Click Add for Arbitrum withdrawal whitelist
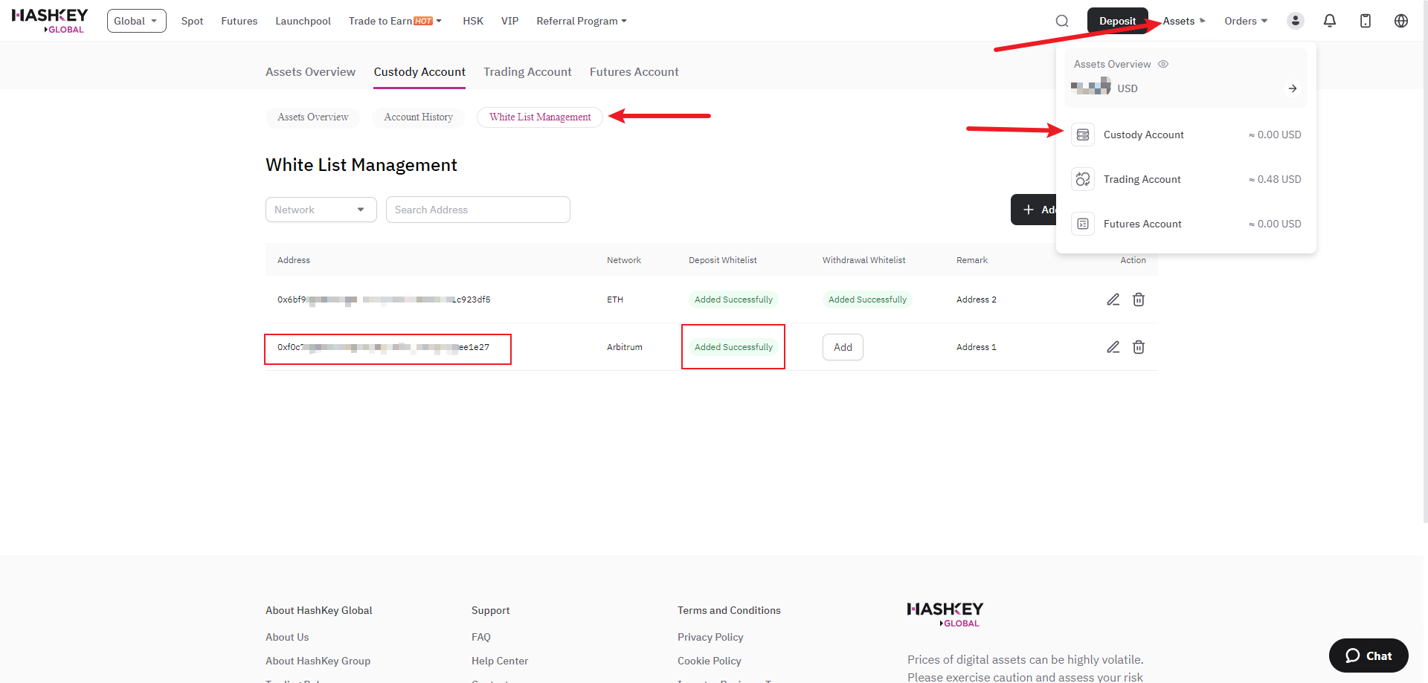The image size is (1428, 683). click(x=843, y=347)
